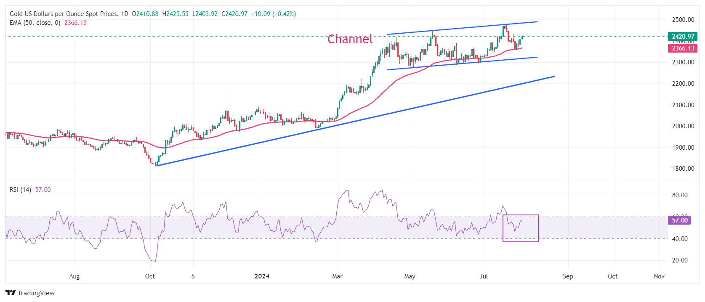
Task: Click the 80.00 level on the RSI axis
Action: pyautogui.click(x=680, y=195)
